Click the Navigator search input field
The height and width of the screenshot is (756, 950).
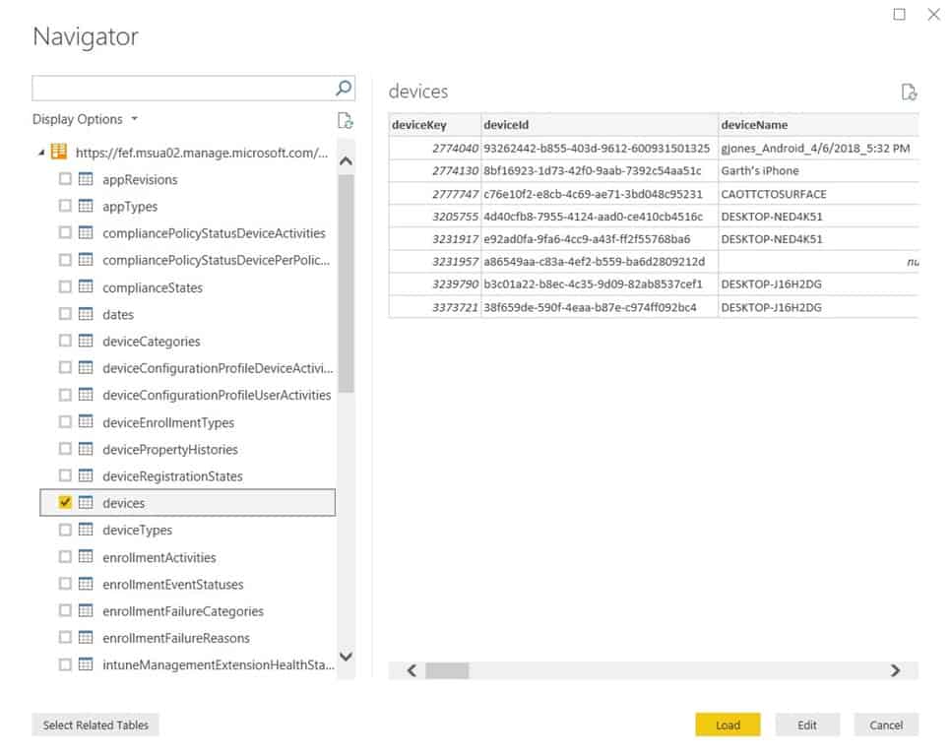click(183, 89)
